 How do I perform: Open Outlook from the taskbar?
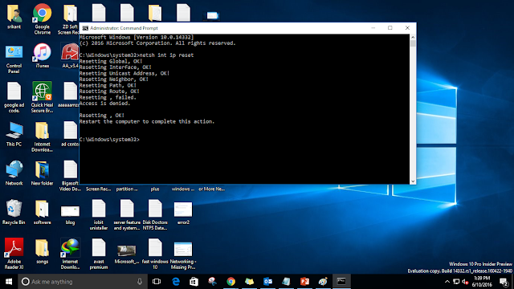267,282
